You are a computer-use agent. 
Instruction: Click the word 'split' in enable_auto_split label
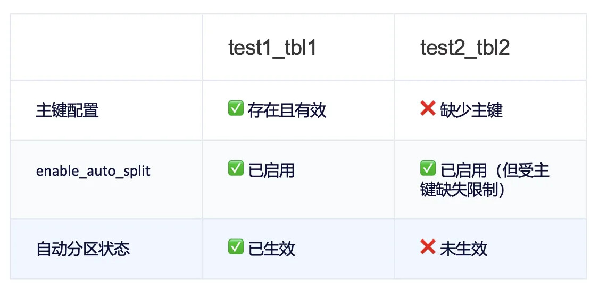(137, 171)
